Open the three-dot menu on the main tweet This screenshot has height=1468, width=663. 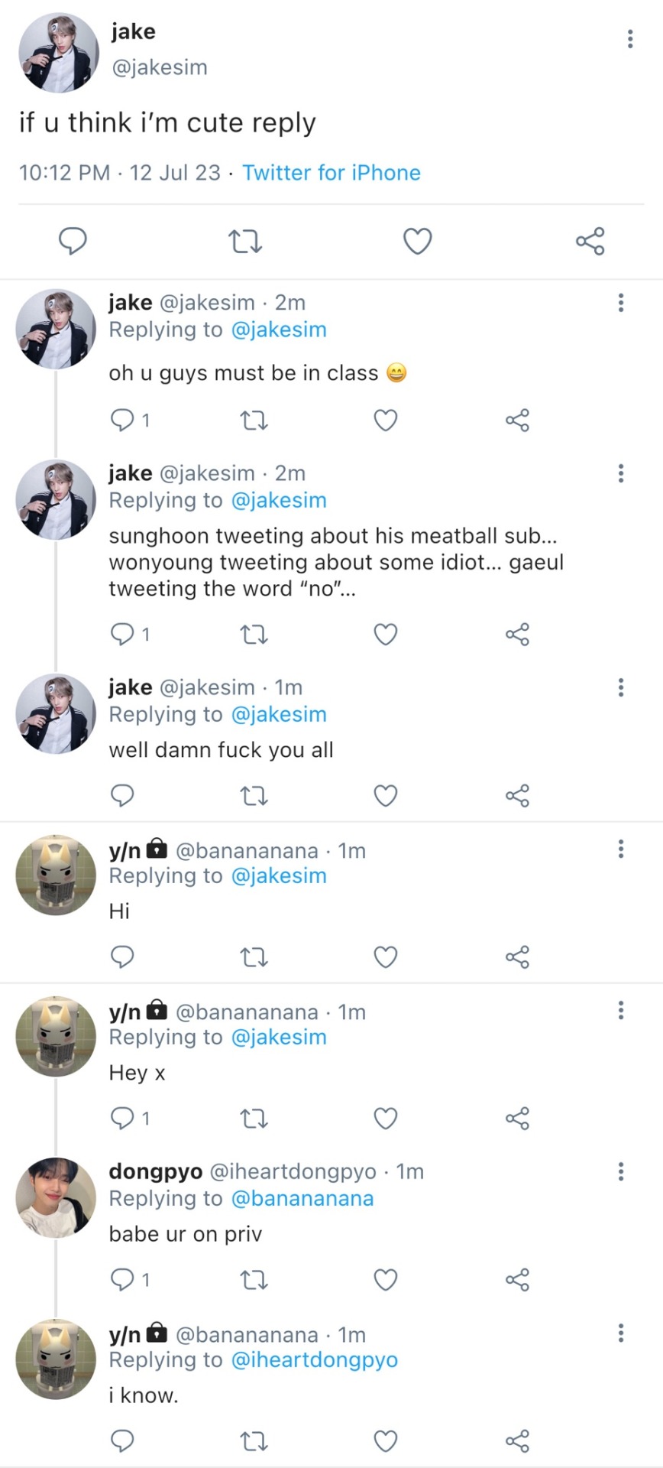click(x=630, y=39)
